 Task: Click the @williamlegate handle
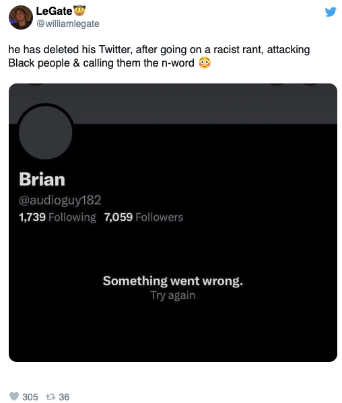(67, 24)
